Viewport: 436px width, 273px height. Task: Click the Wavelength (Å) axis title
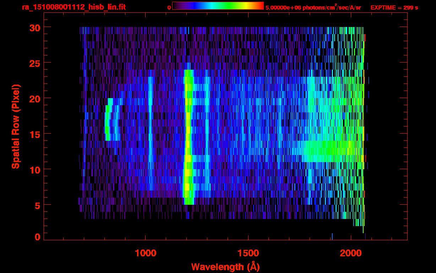pyautogui.click(x=225, y=267)
